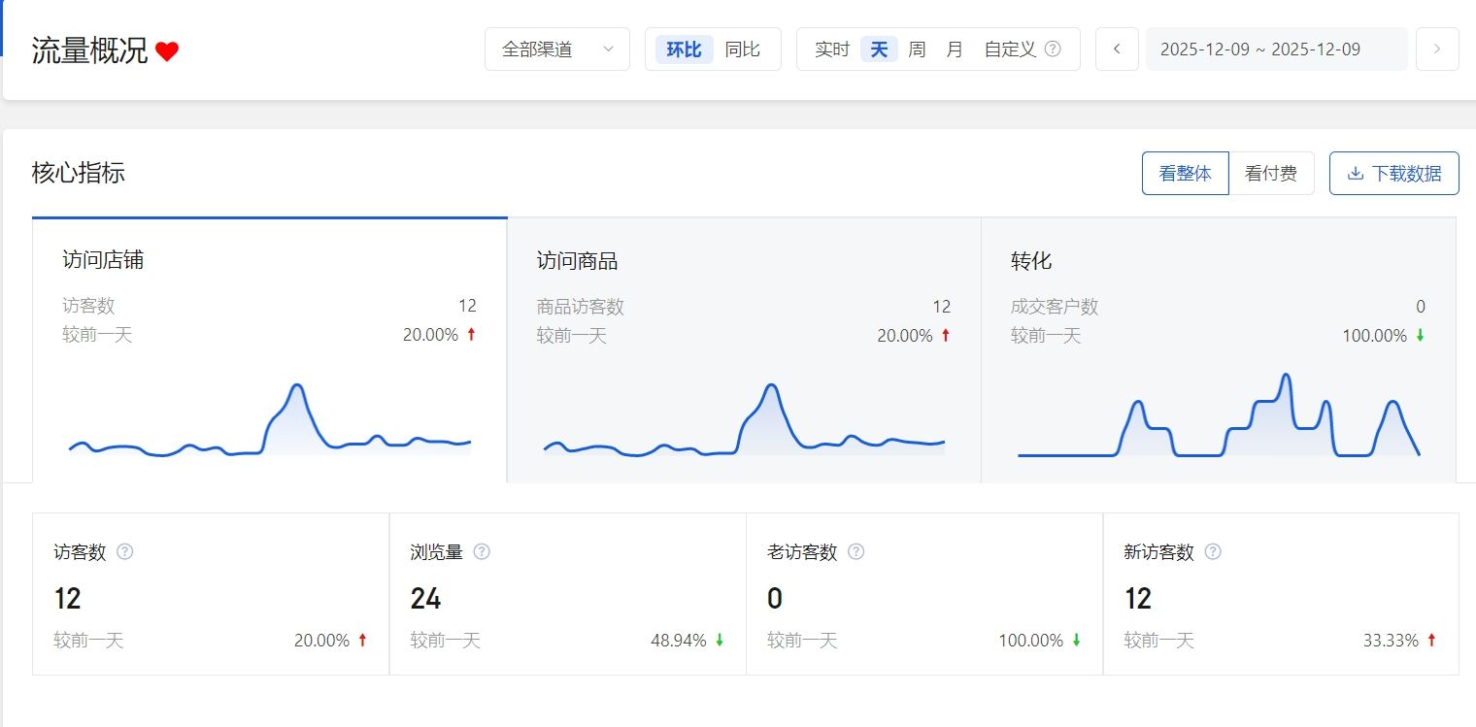Switch to the 转化 tab card
Image resolution: width=1476 pixels, height=727 pixels.
(1218, 349)
